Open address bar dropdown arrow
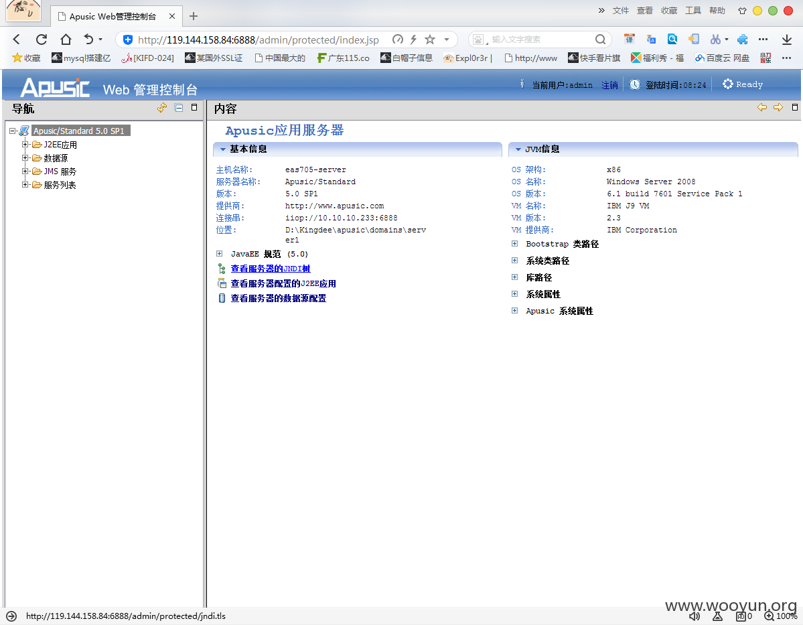This screenshot has height=625, width=803. [447, 40]
